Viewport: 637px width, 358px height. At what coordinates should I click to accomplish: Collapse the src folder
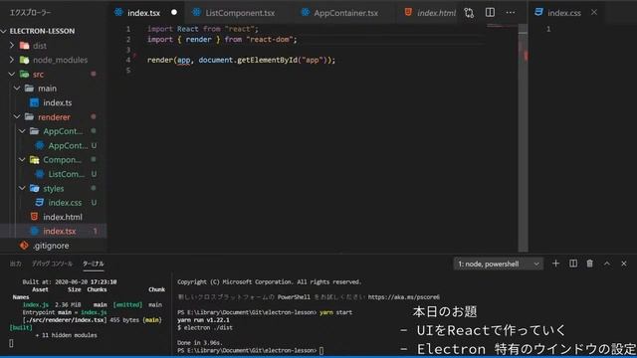click(x=12, y=74)
